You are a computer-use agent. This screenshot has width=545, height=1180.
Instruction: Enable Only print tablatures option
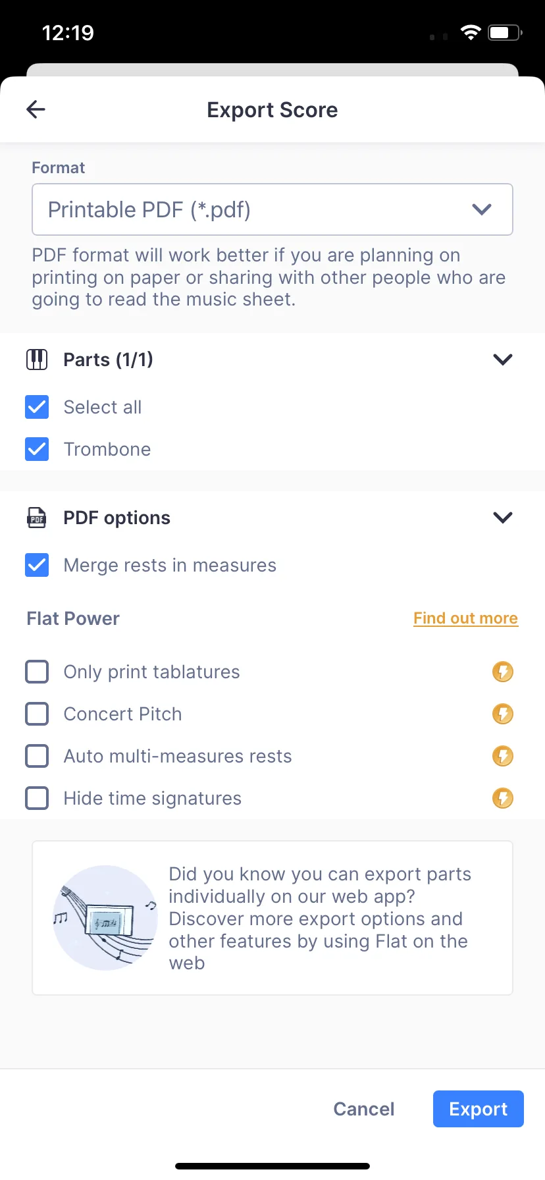(37, 672)
